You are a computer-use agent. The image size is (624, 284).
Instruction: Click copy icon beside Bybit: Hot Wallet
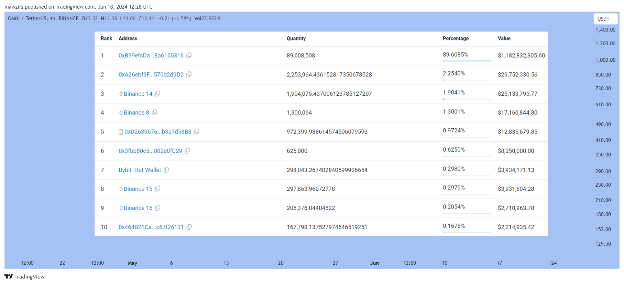166,170
